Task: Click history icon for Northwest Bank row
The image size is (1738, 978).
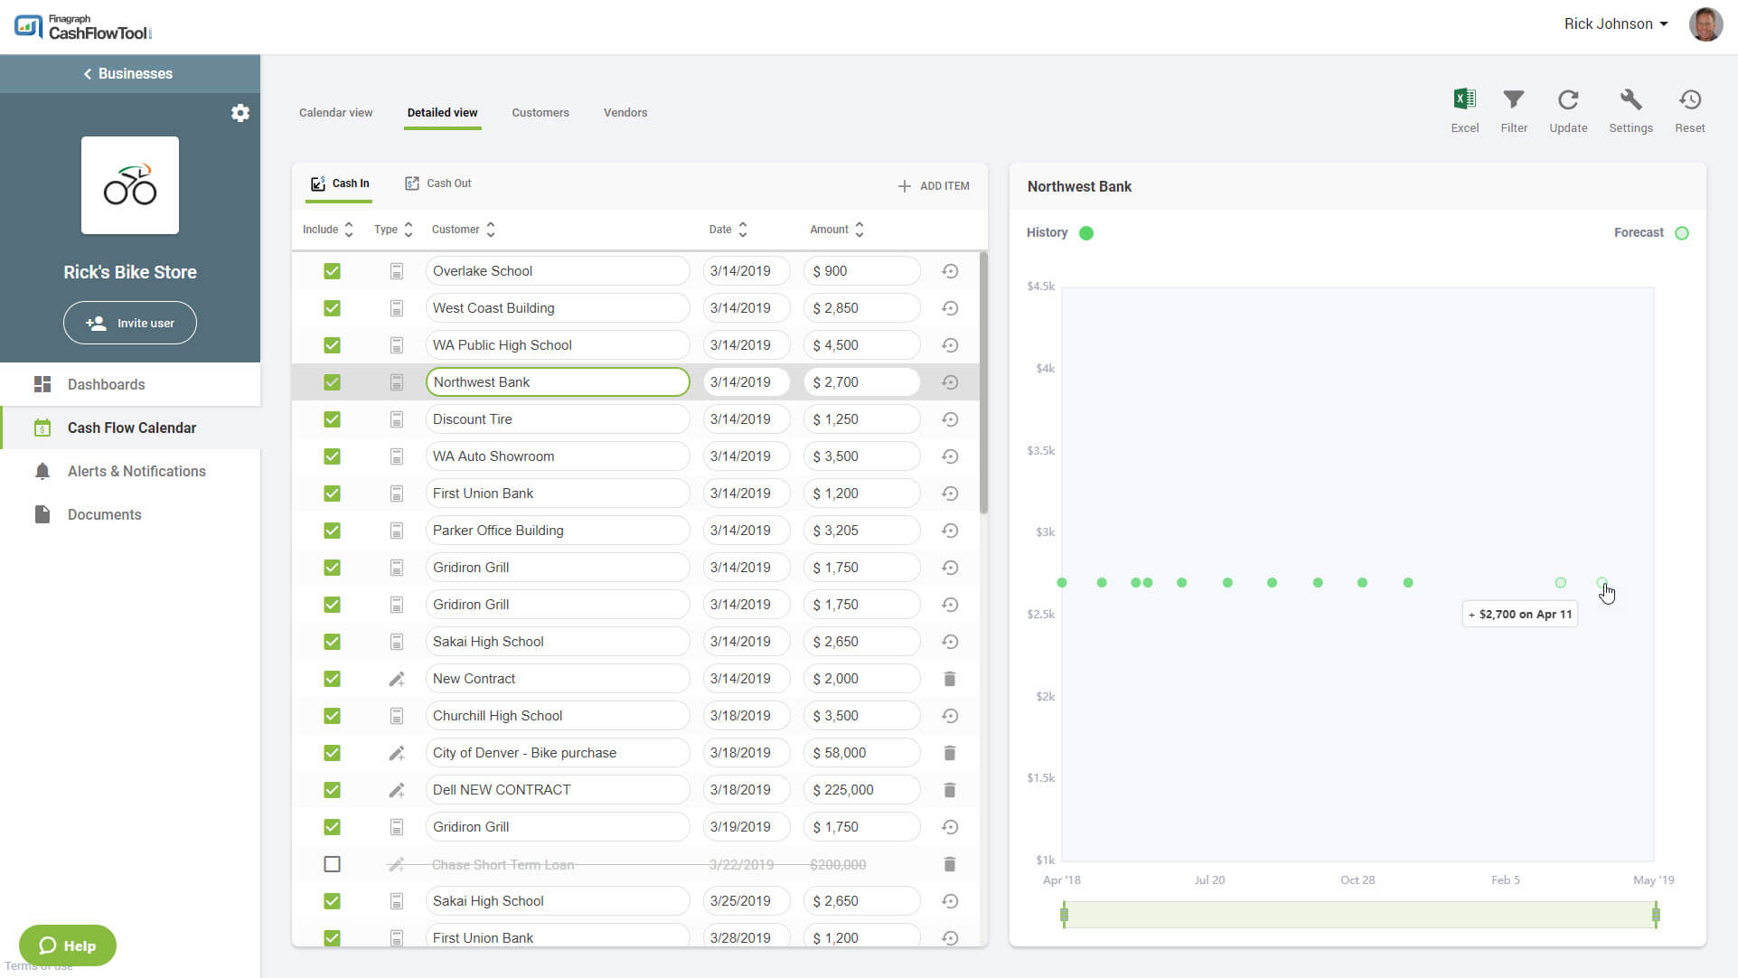Action: [x=950, y=382]
